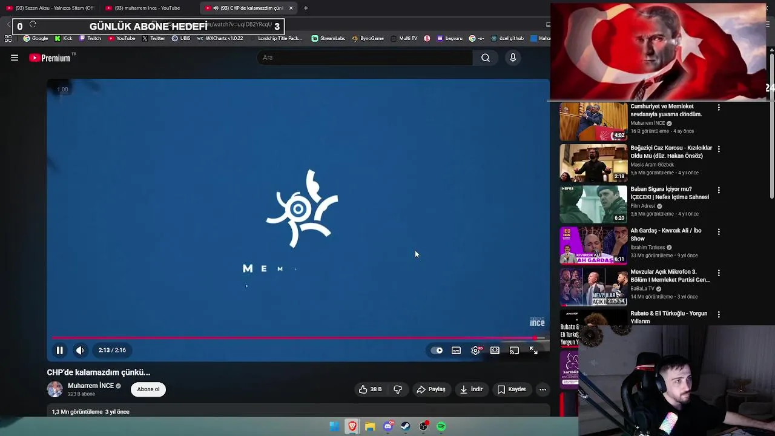Play 'Boğaziçi Caz Korosu - Kızılcıklar' thumbnail

click(x=593, y=163)
